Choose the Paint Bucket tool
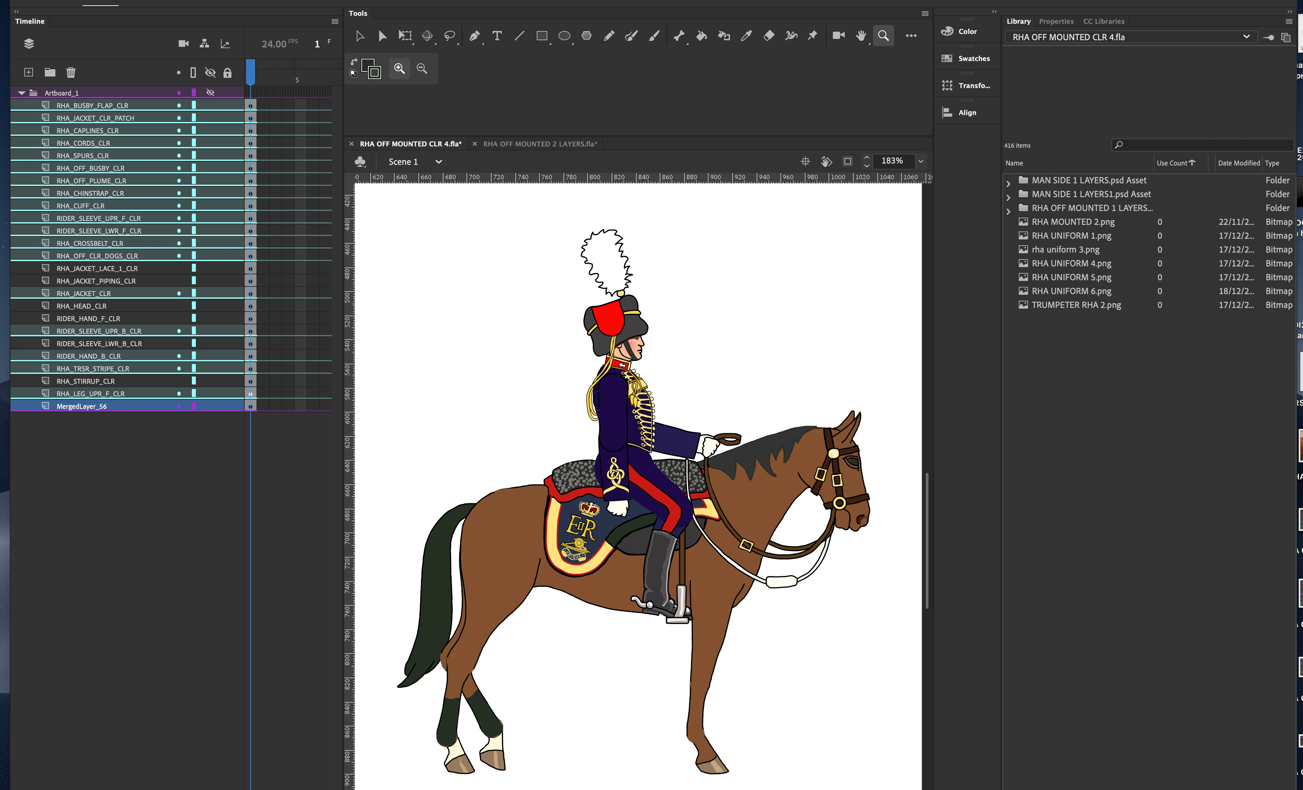Image resolution: width=1303 pixels, height=790 pixels. 701,36
